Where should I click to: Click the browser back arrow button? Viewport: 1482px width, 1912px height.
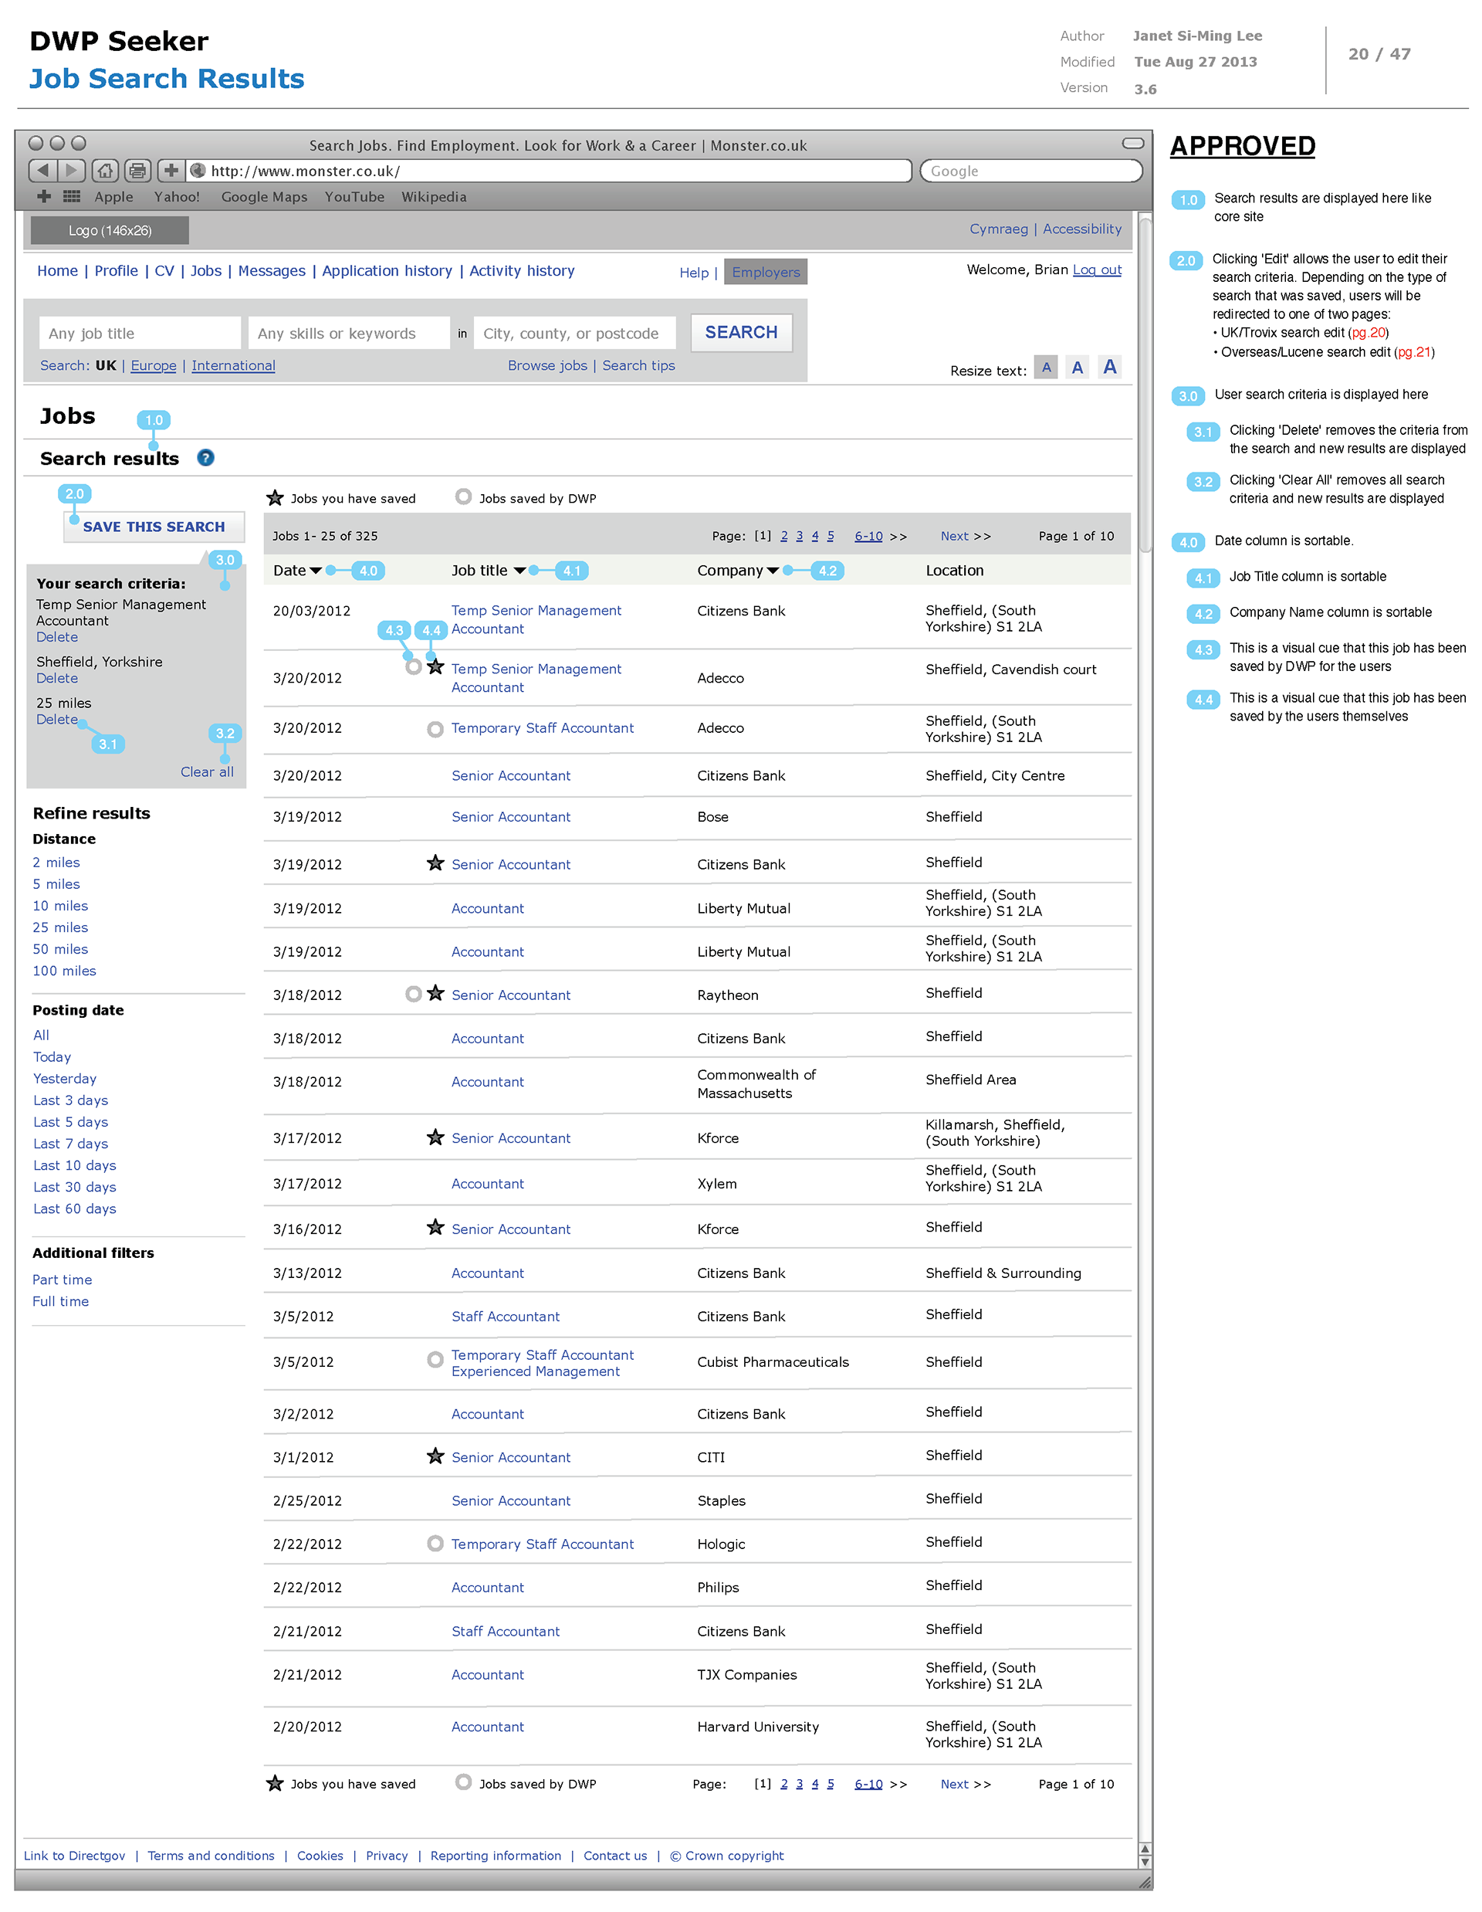pyautogui.click(x=43, y=170)
